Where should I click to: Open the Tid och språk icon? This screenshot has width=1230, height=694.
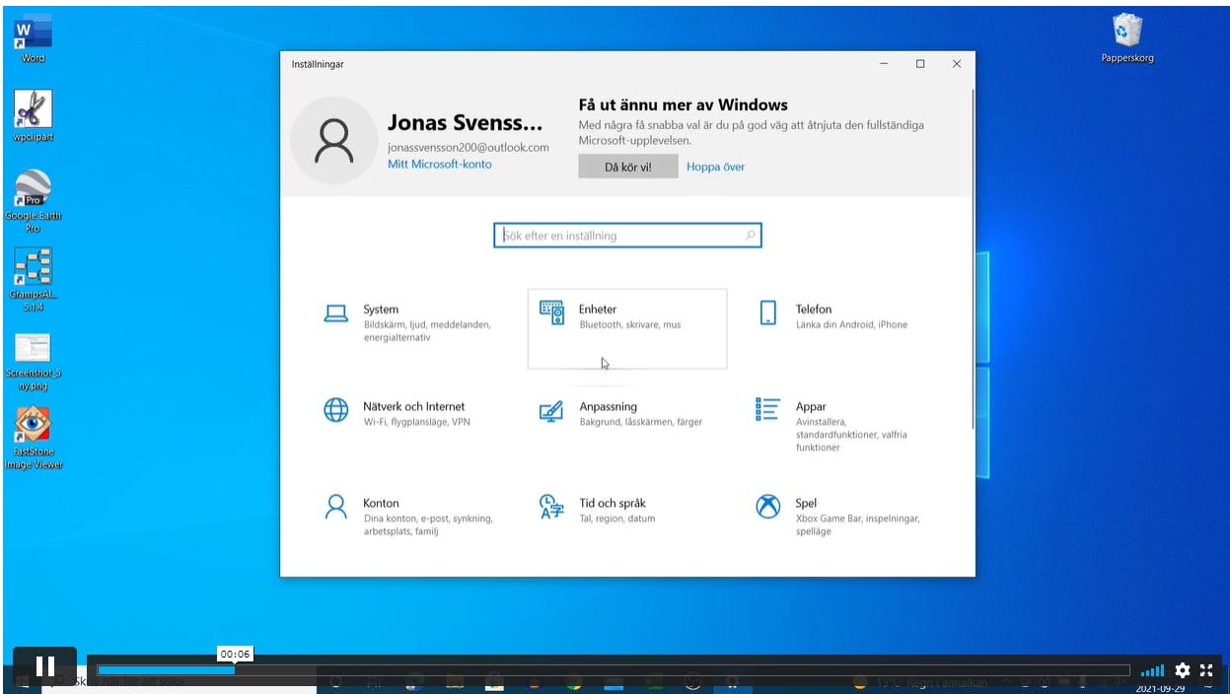pyautogui.click(x=551, y=507)
